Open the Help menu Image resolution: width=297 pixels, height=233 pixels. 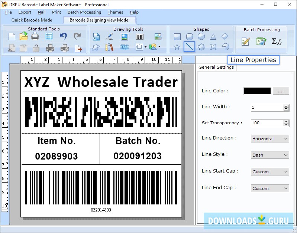click(134, 12)
